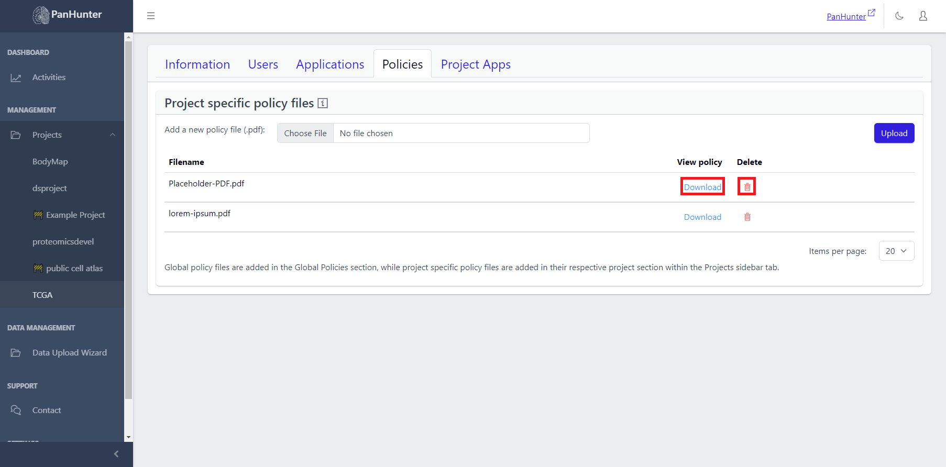Switch to the Information tab
The height and width of the screenshot is (467, 946).
click(x=197, y=64)
